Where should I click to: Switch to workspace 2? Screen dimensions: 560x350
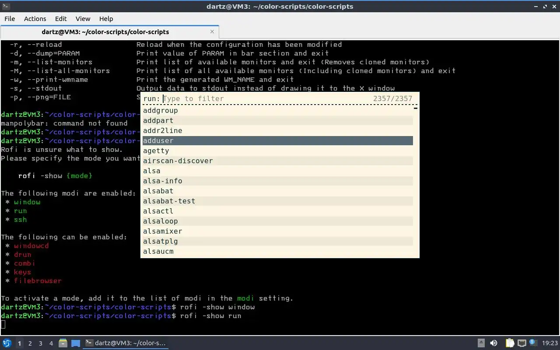30,343
